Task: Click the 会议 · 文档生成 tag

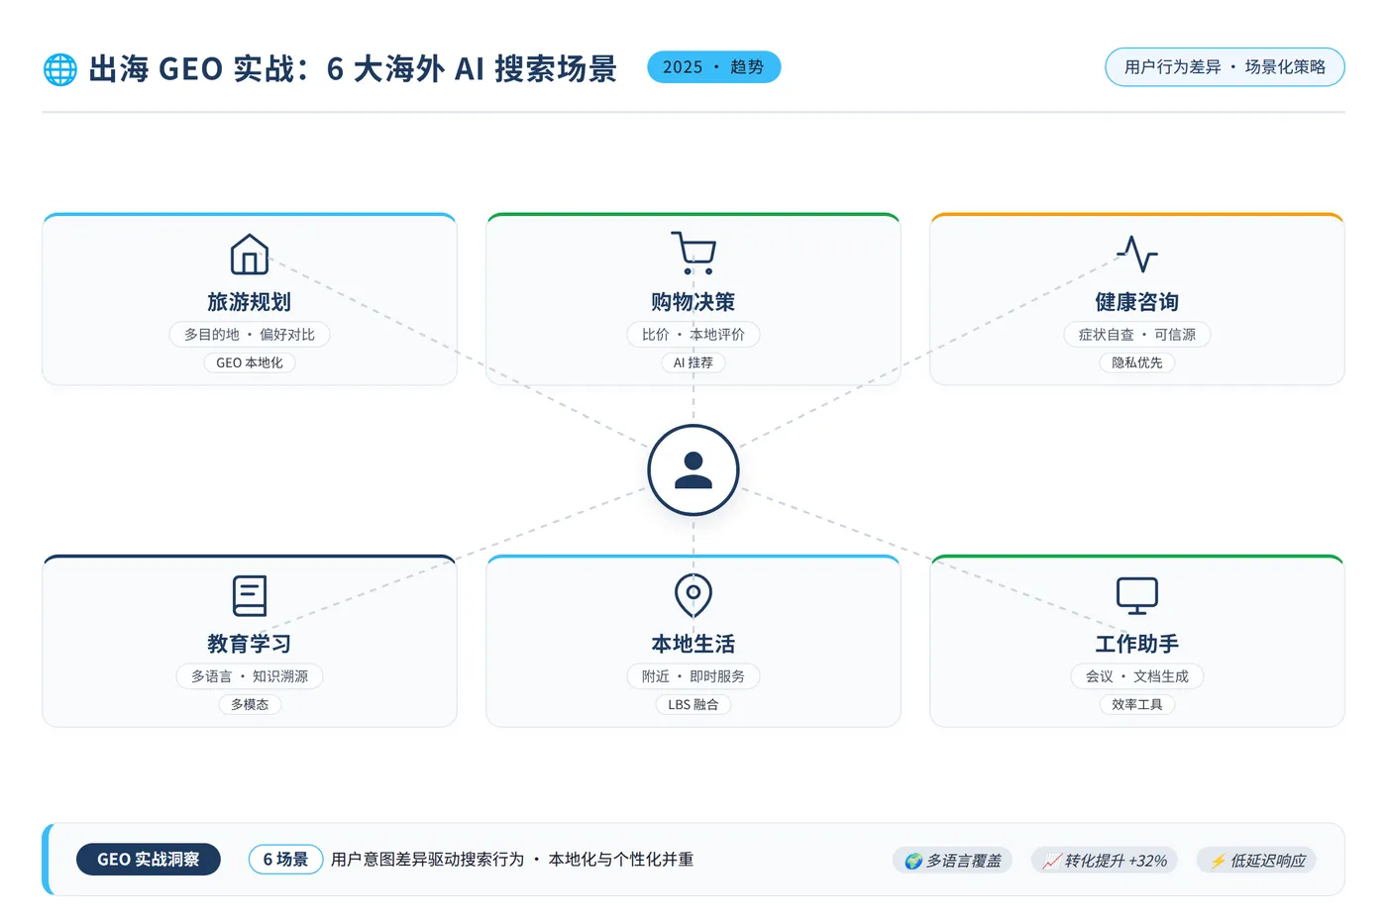Action: (1137, 676)
